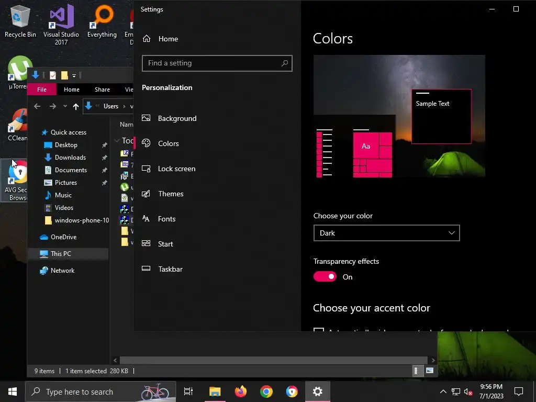The height and width of the screenshot is (402, 536).
Task: Launch Google Chrome from the taskbar
Action: tap(266, 392)
